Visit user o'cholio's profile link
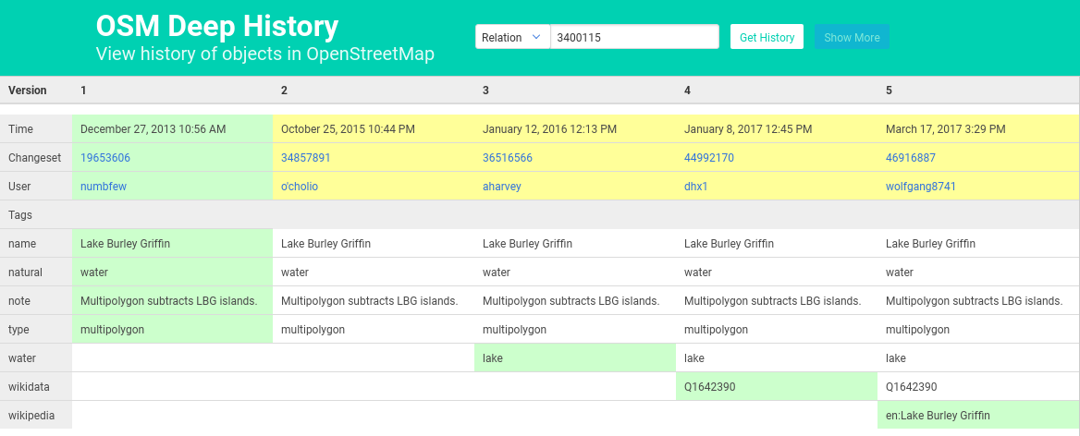Screen dimensions: 1080x436 click(x=300, y=187)
